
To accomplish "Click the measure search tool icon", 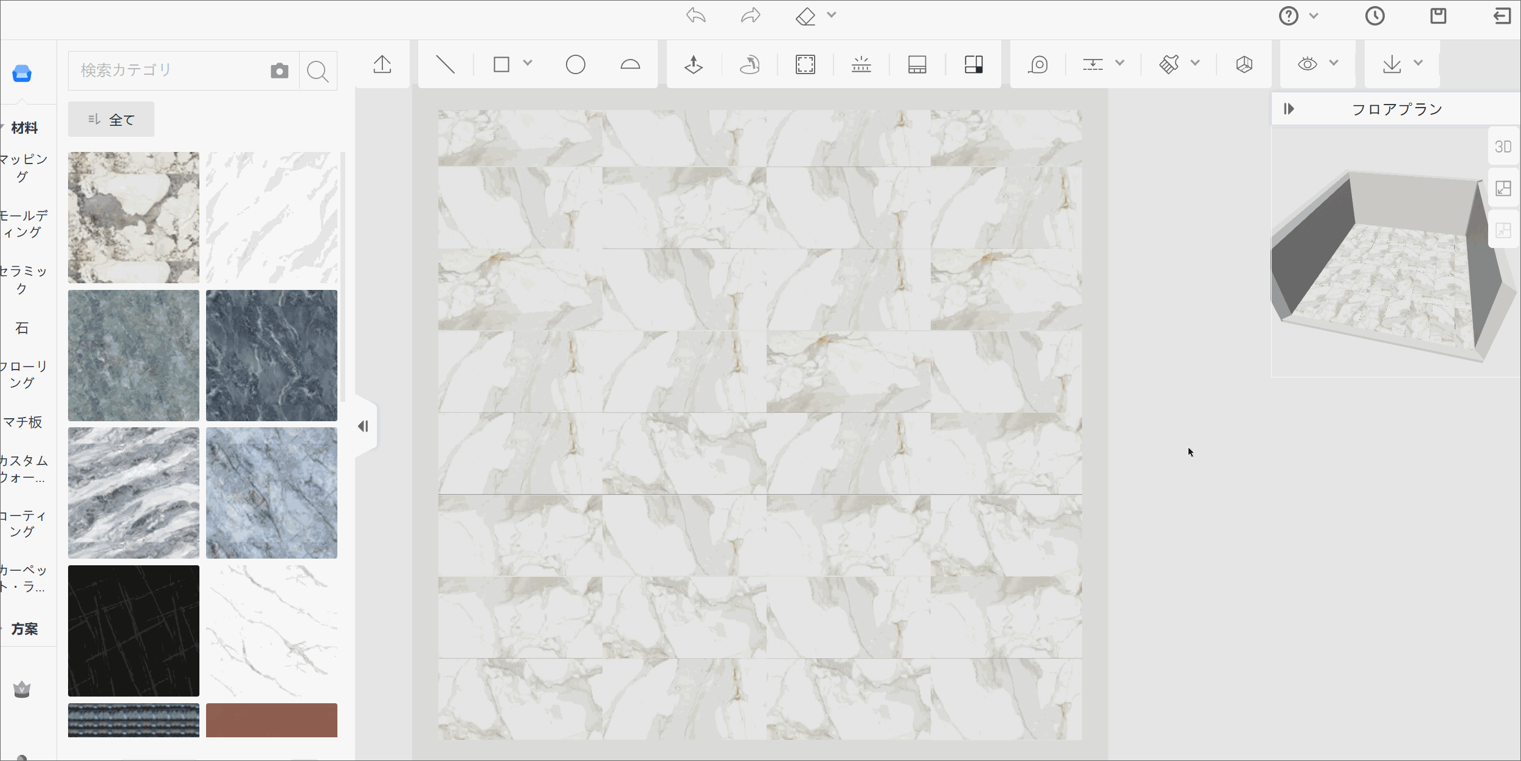I will (1038, 64).
